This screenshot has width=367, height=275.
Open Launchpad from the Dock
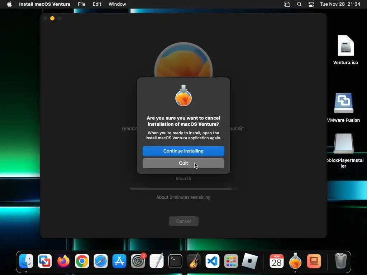click(231, 261)
